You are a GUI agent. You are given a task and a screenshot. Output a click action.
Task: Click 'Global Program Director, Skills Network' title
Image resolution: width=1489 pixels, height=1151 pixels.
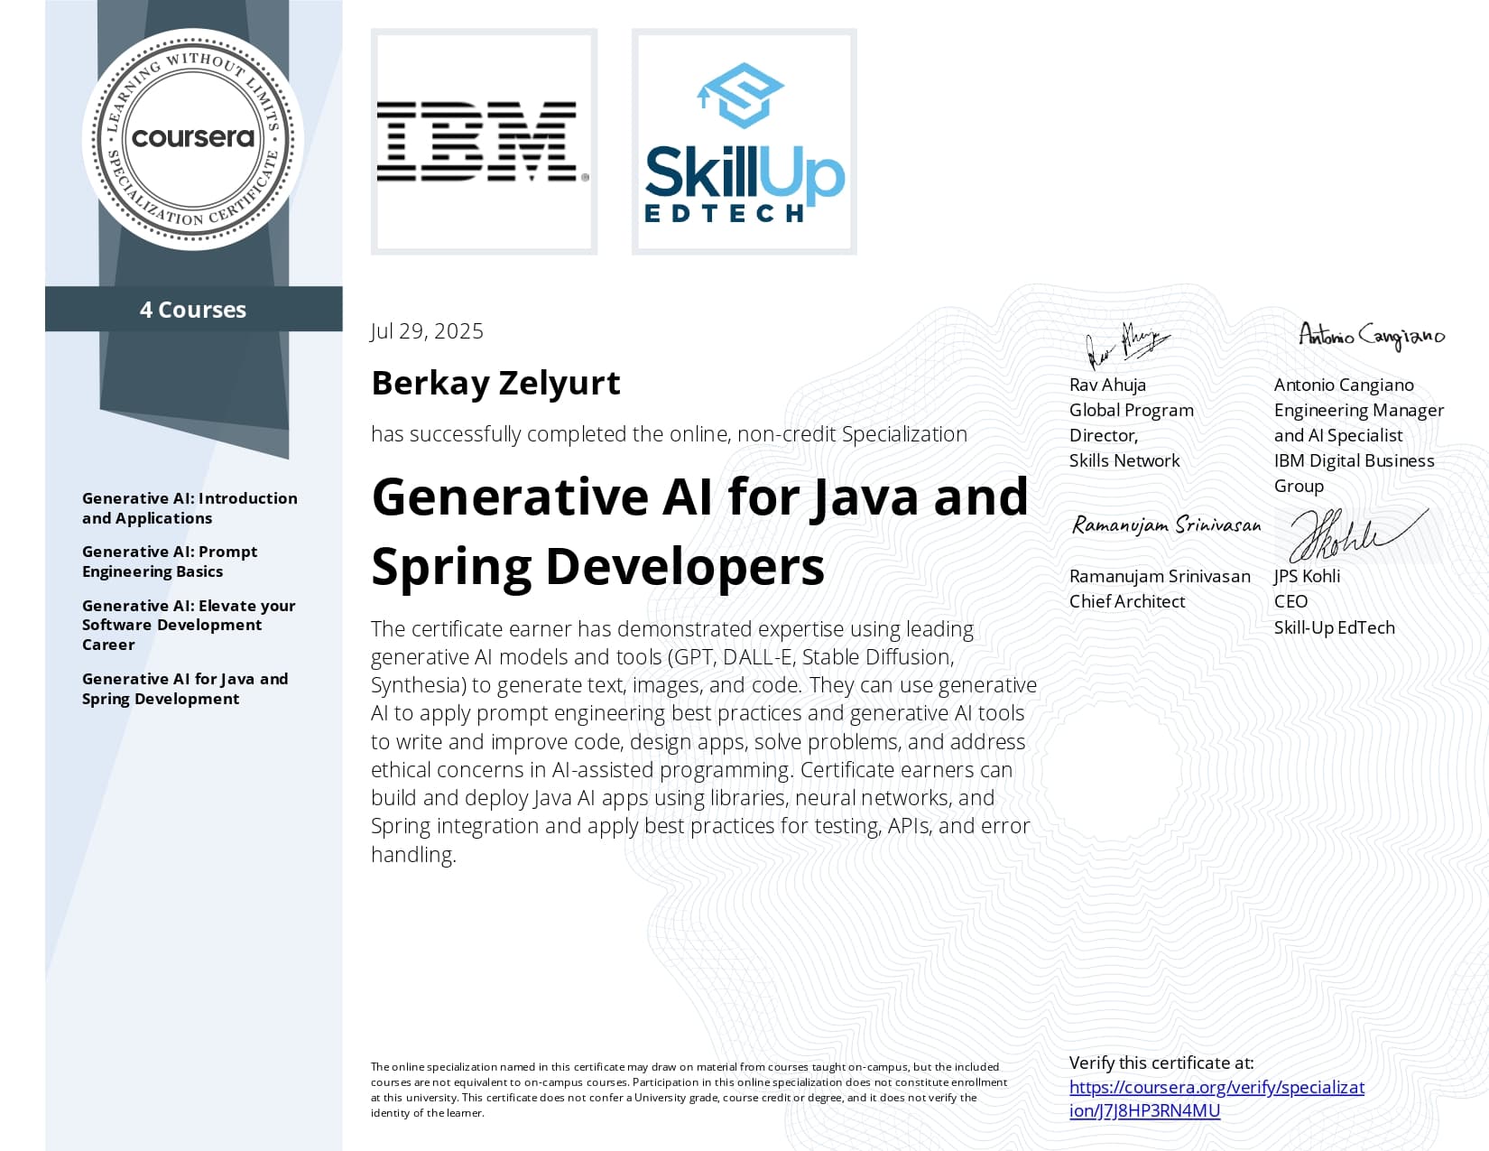point(1132,435)
